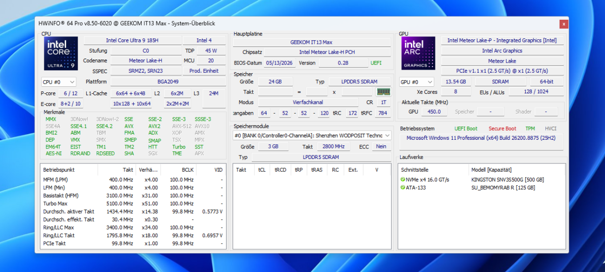Click the Stufung value C0
The image size is (605, 272).
coord(146,50)
